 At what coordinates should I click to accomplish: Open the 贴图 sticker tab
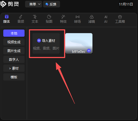[x=49, y=19]
